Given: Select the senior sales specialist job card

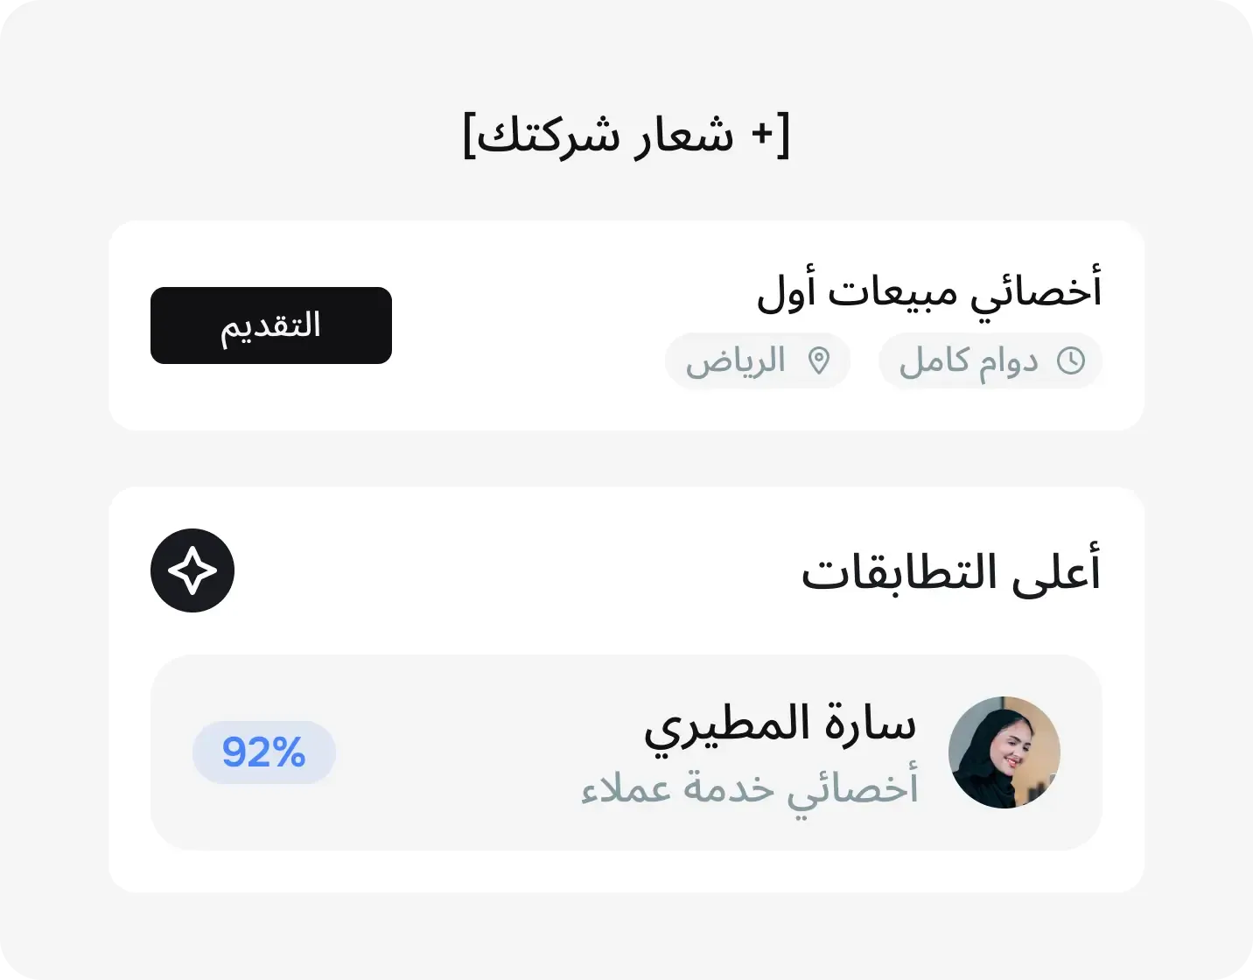Looking at the screenshot, I should (626, 325).
